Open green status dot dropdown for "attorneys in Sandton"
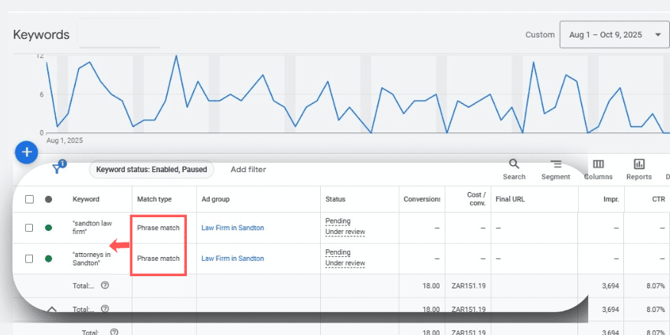 [49, 259]
